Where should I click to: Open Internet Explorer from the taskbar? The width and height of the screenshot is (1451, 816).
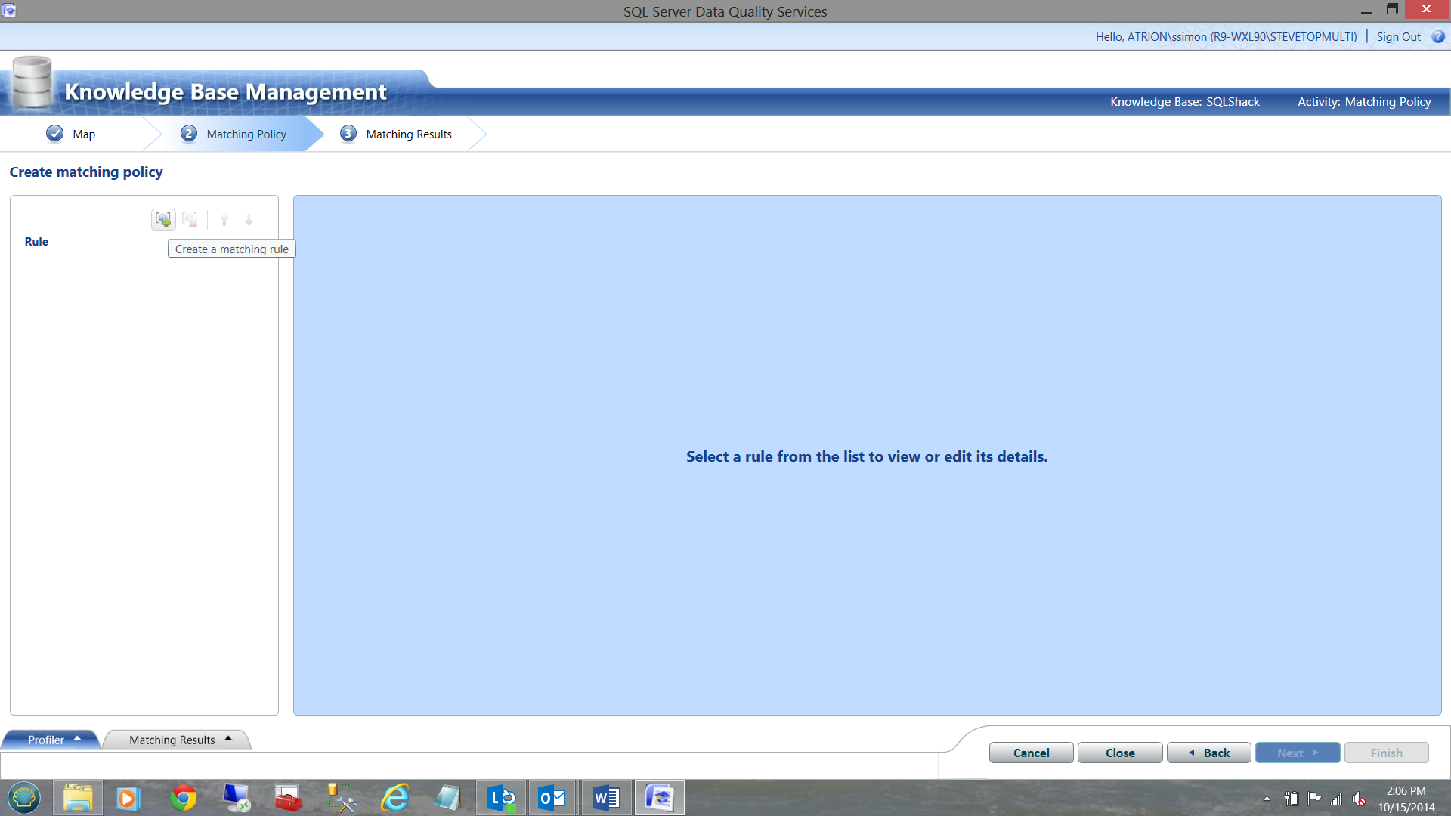coord(394,798)
